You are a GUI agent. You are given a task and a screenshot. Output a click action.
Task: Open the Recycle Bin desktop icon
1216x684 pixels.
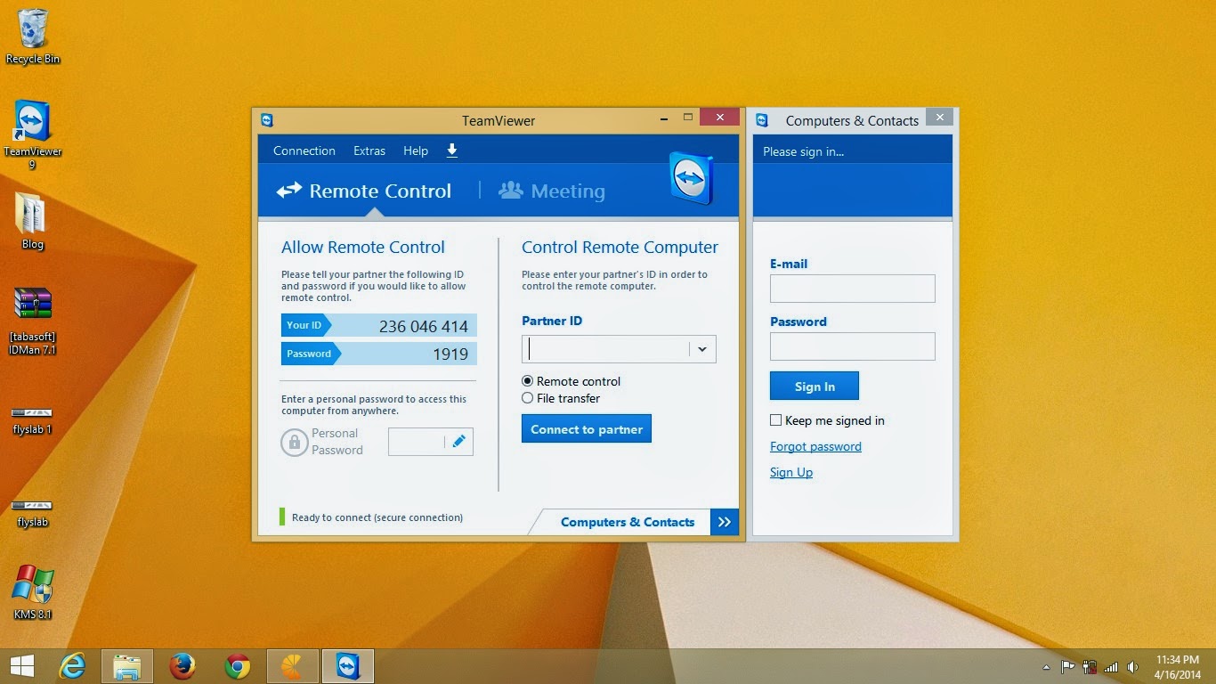[33, 37]
